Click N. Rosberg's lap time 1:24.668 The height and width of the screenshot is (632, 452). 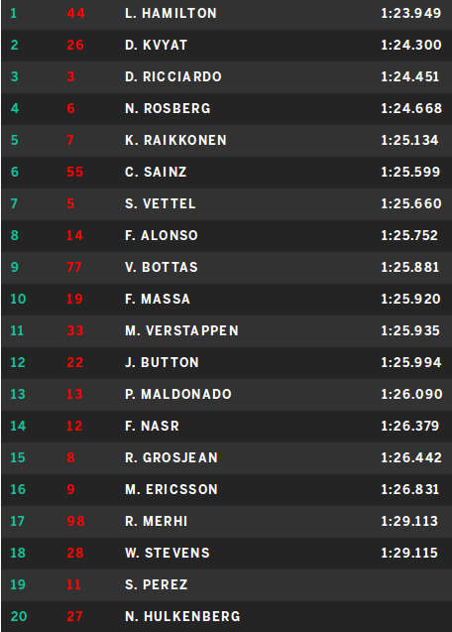411,108
